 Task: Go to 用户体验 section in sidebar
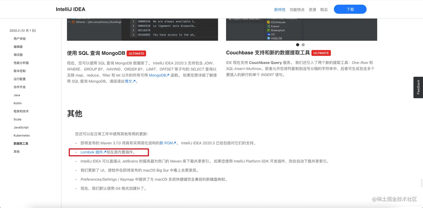20,39
